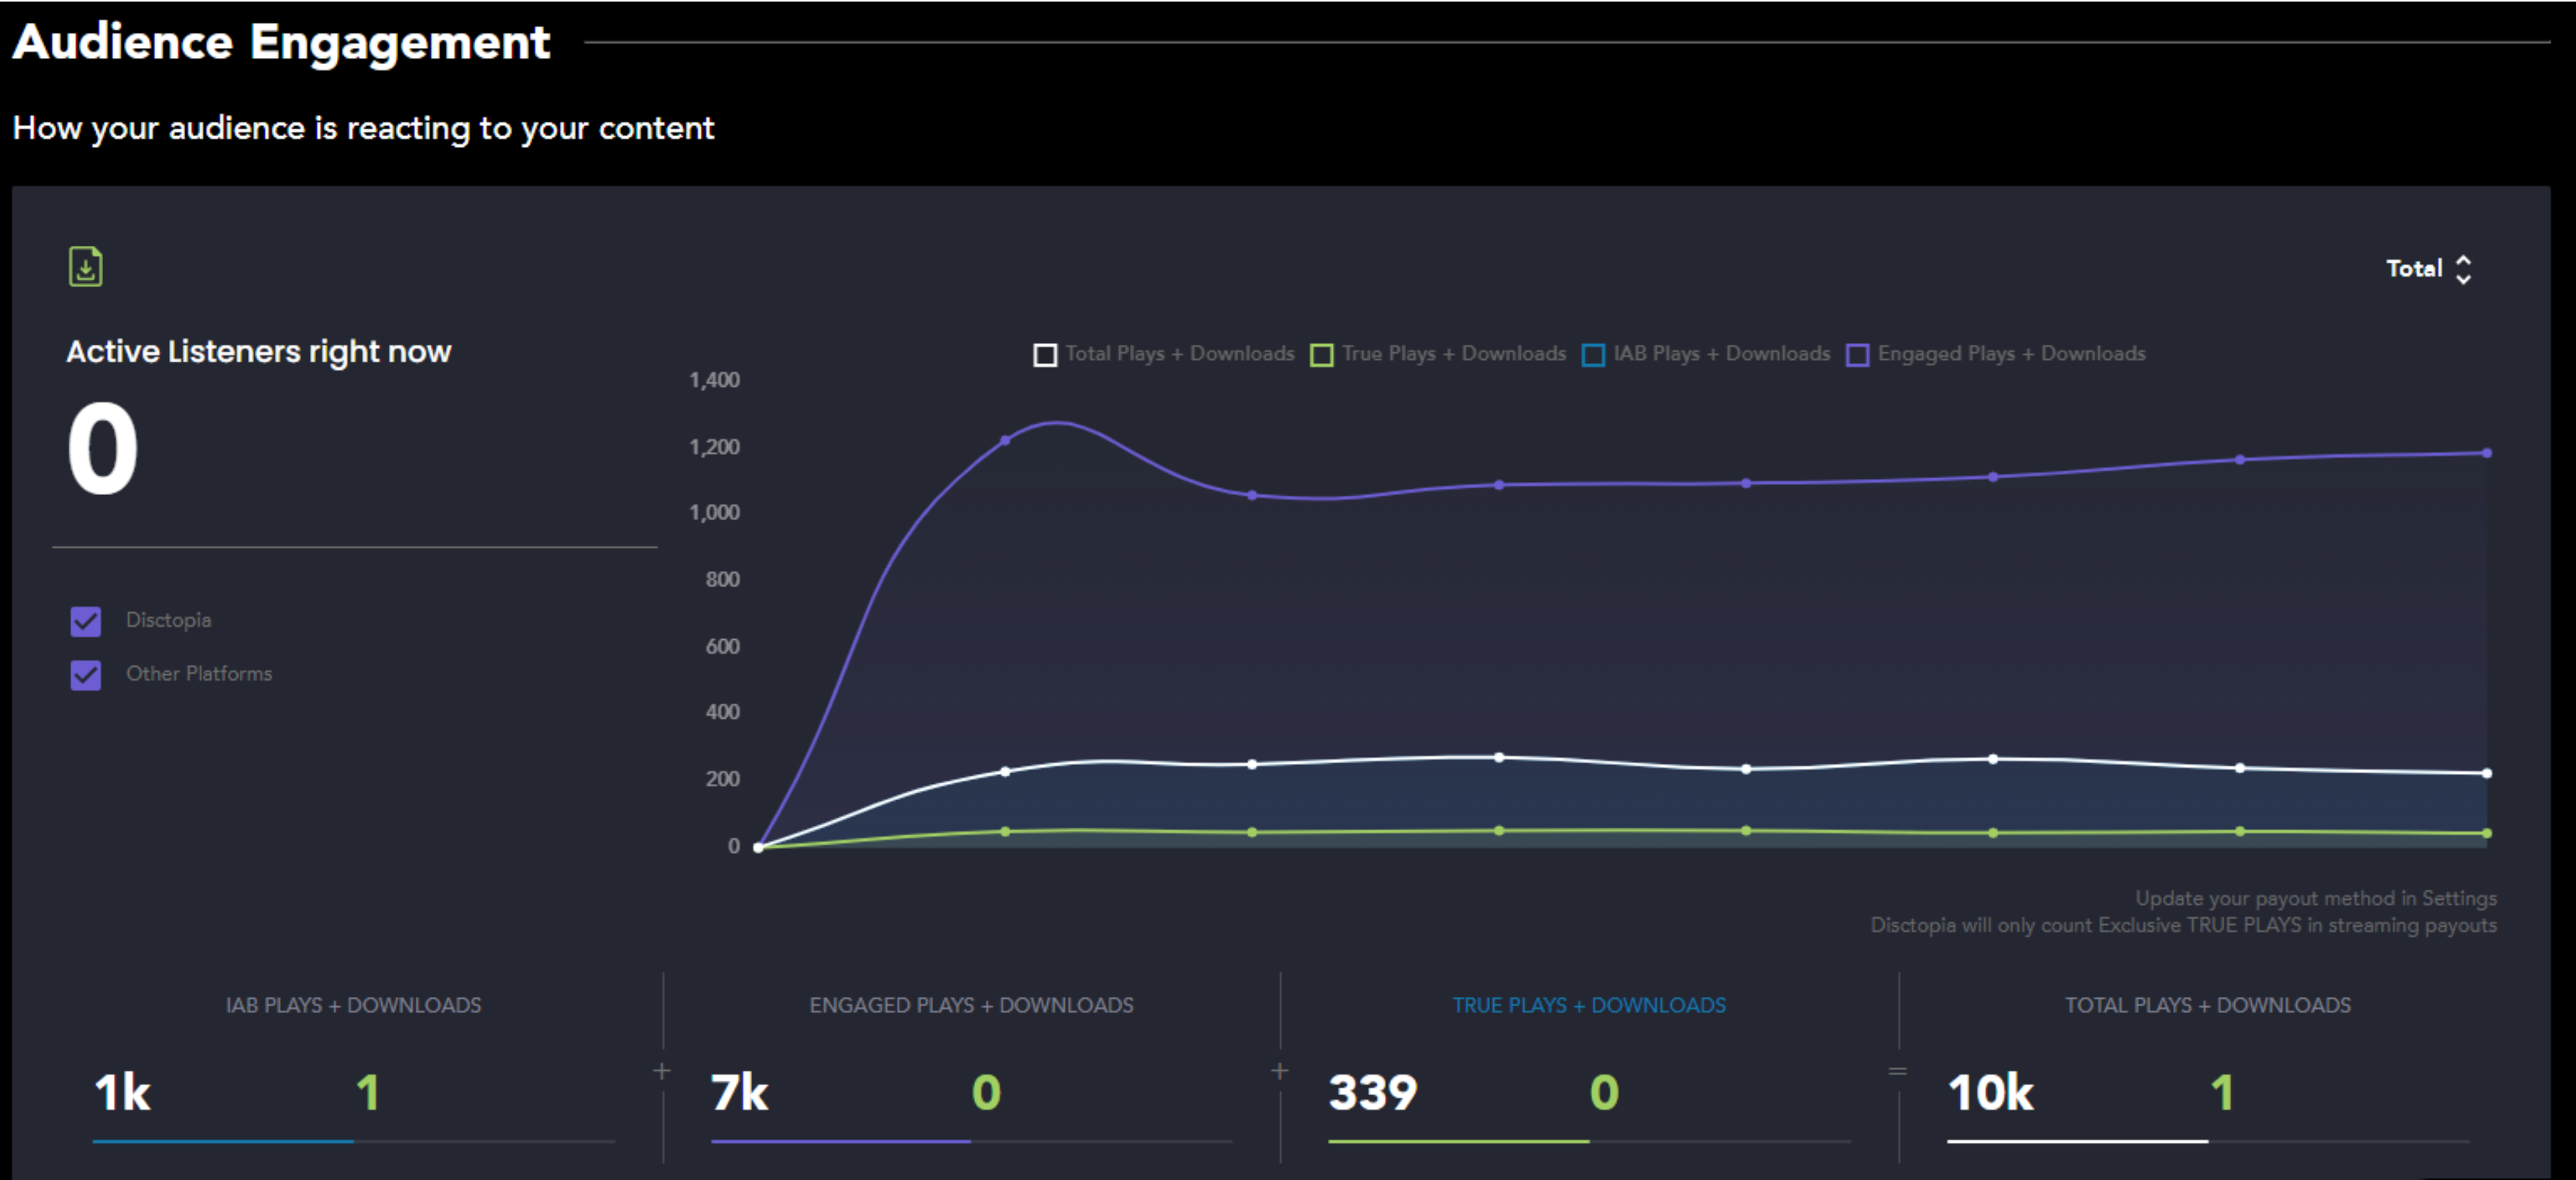Viewport: 2576px width, 1180px height.
Task: Click the 339 true plays value
Action: tap(1373, 1092)
